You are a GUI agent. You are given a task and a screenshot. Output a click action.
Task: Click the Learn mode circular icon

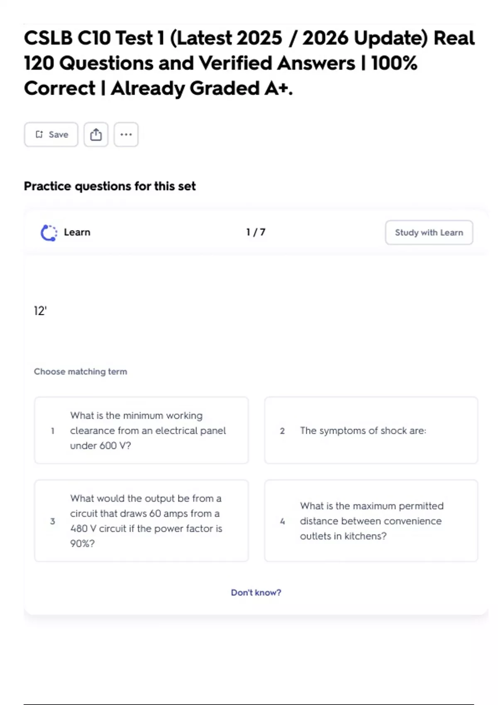[x=49, y=233]
